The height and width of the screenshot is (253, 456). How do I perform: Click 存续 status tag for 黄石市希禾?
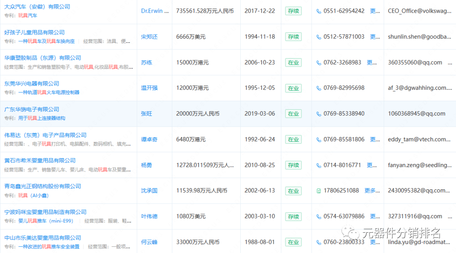point(293,165)
